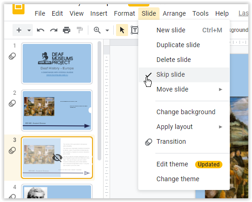Open the Edit menu
This screenshot has height=202, width=252.
[x=57, y=13]
